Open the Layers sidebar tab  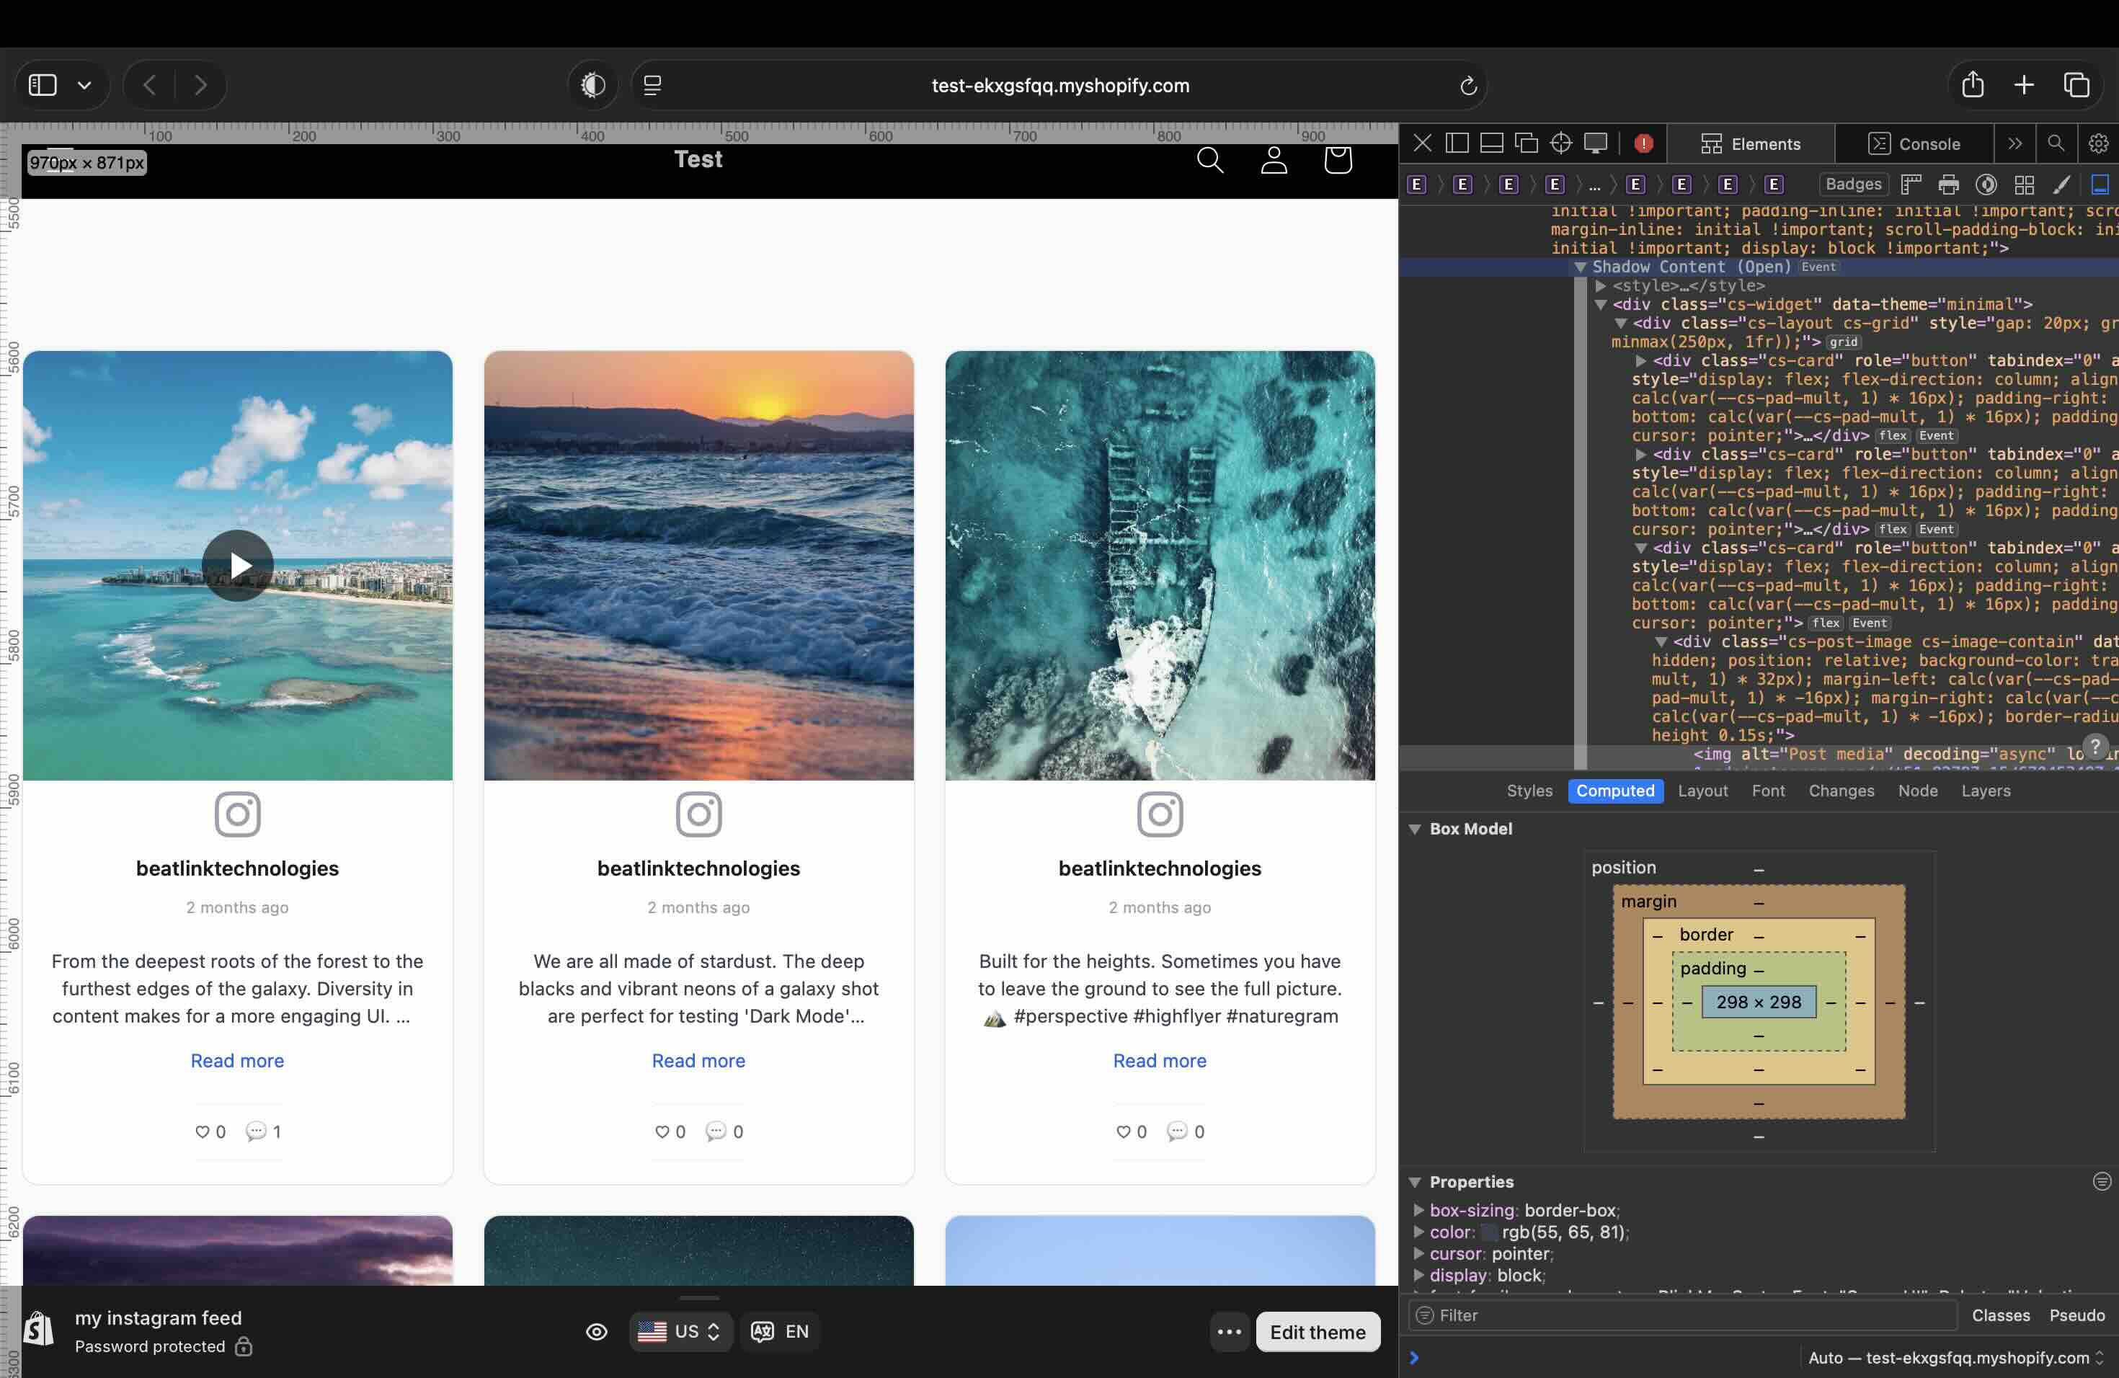pos(1986,791)
